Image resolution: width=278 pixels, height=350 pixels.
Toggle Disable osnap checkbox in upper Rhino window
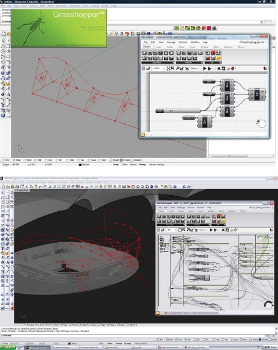pos(132,160)
